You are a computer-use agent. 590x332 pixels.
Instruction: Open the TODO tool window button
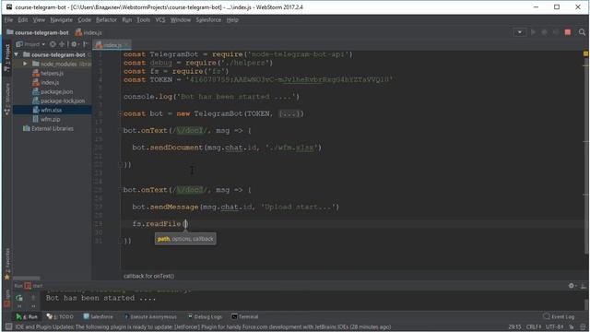click(60, 317)
